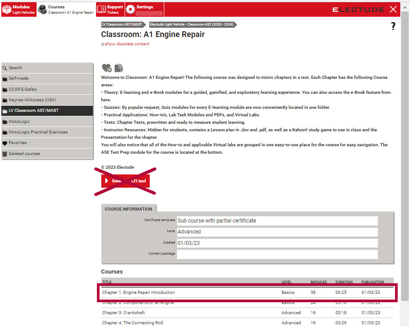Click show obsolete content link

(127, 44)
